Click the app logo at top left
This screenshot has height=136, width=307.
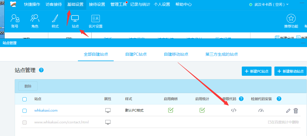[x=13, y=4]
